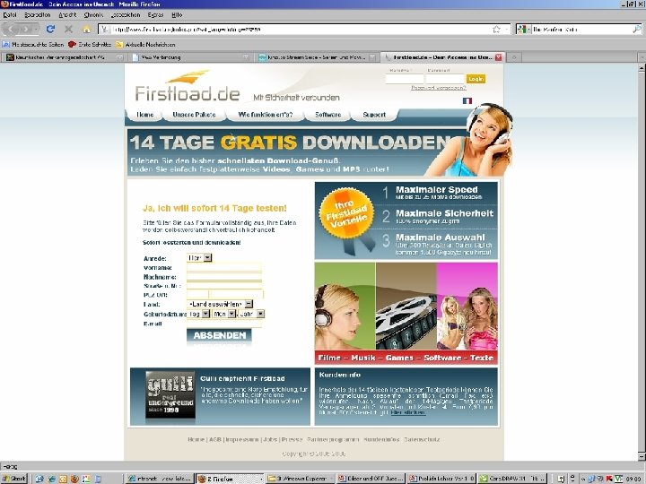Open the Bearbeiten menu

(x=37, y=14)
